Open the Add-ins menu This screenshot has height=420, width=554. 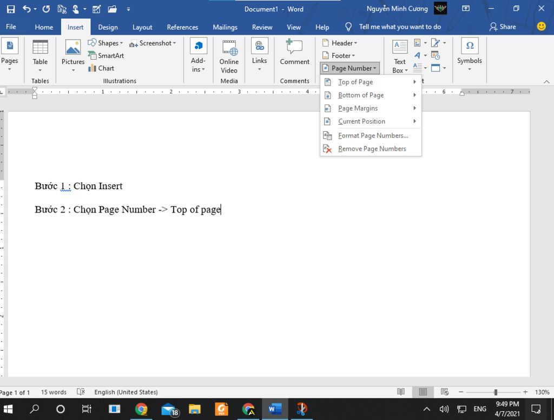[198, 56]
